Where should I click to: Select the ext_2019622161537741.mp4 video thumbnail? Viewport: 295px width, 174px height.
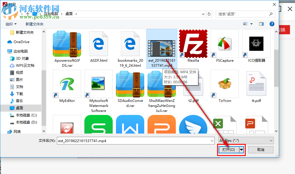(x=162, y=48)
